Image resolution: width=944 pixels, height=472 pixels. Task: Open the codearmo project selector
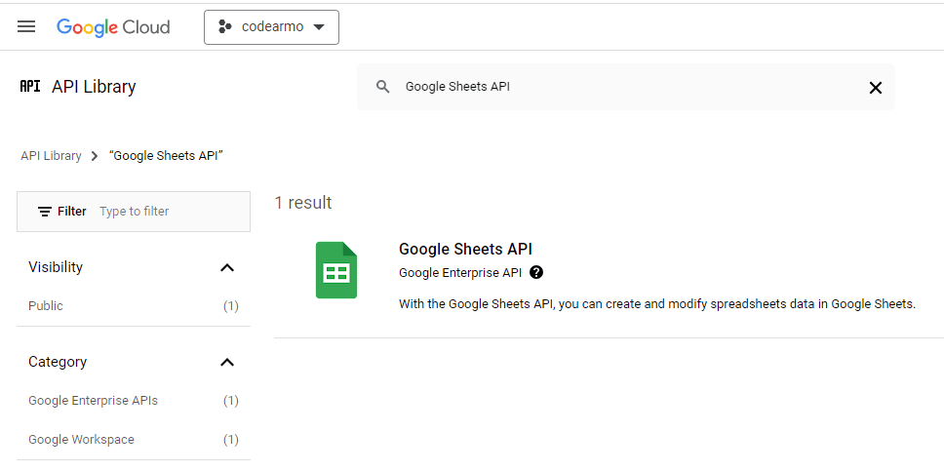coord(271,27)
